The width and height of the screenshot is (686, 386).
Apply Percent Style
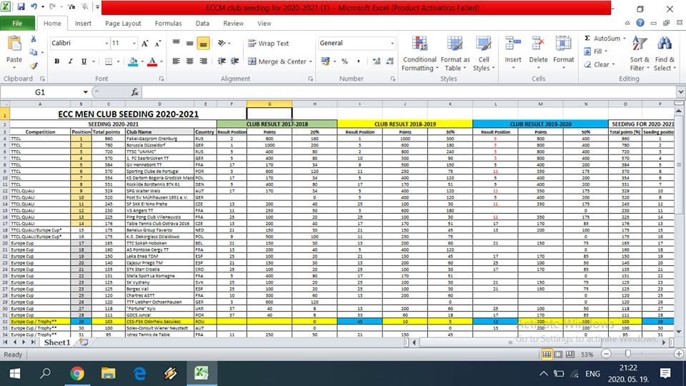click(x=344, y=61)
